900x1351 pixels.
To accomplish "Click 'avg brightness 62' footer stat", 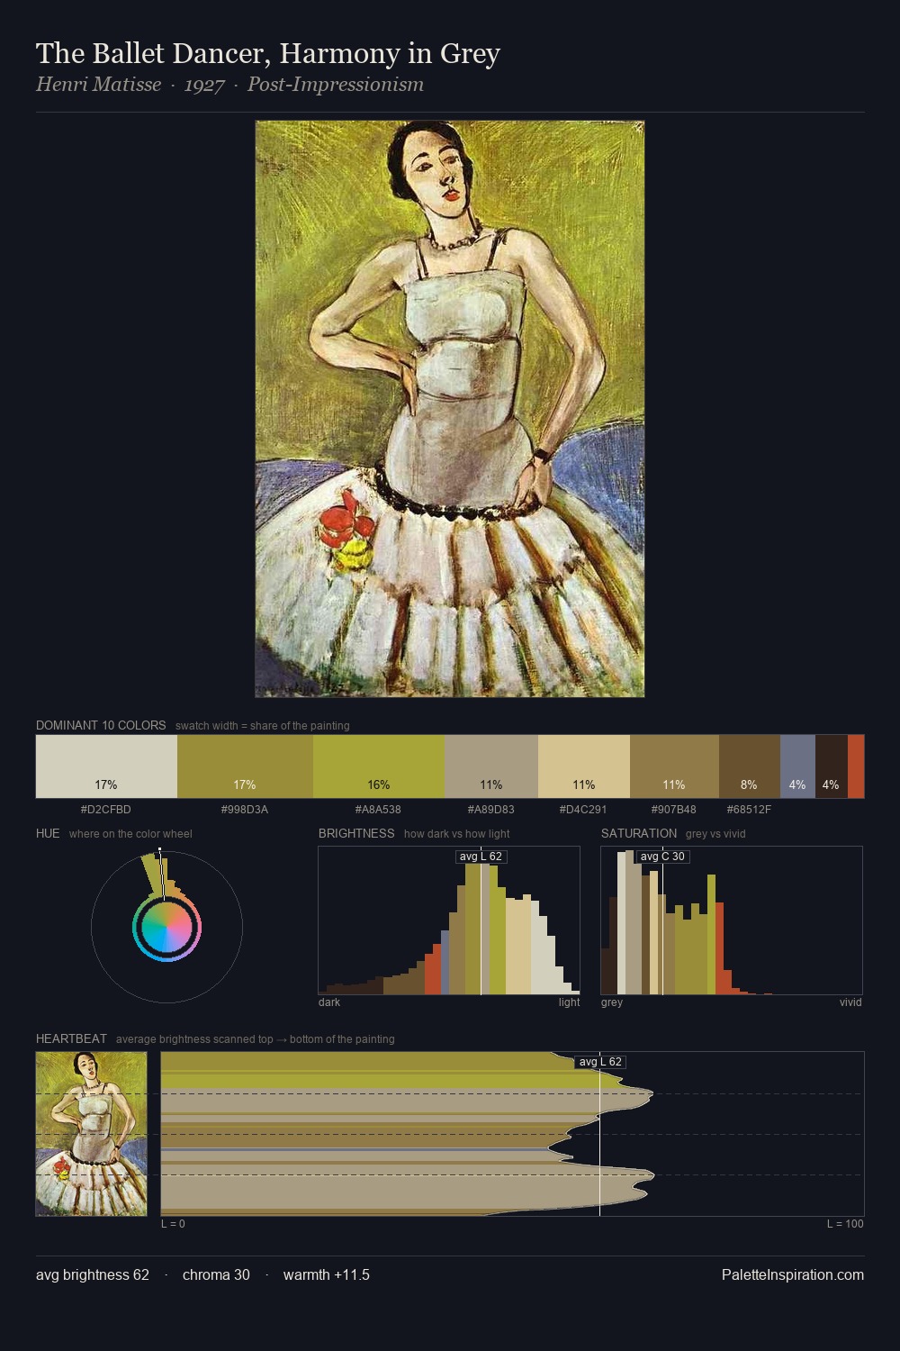I will [x=93, y=1274].
